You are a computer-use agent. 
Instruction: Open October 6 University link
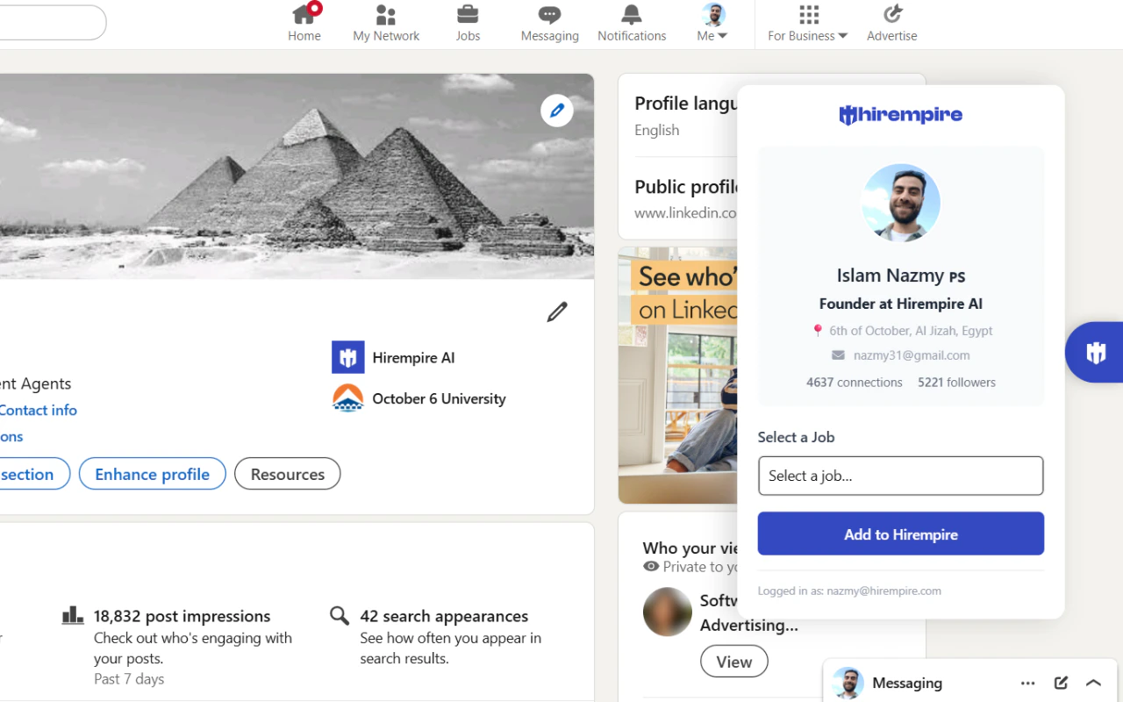[x=439, y=398]
